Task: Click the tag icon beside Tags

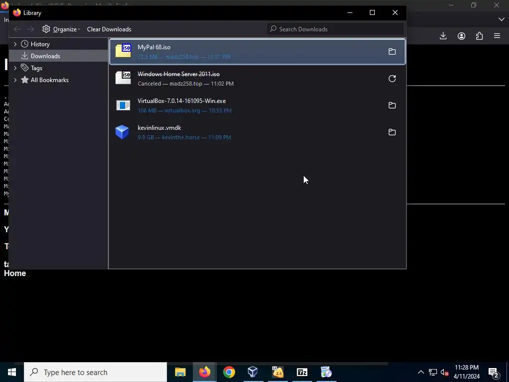Action: coord(25,68)
